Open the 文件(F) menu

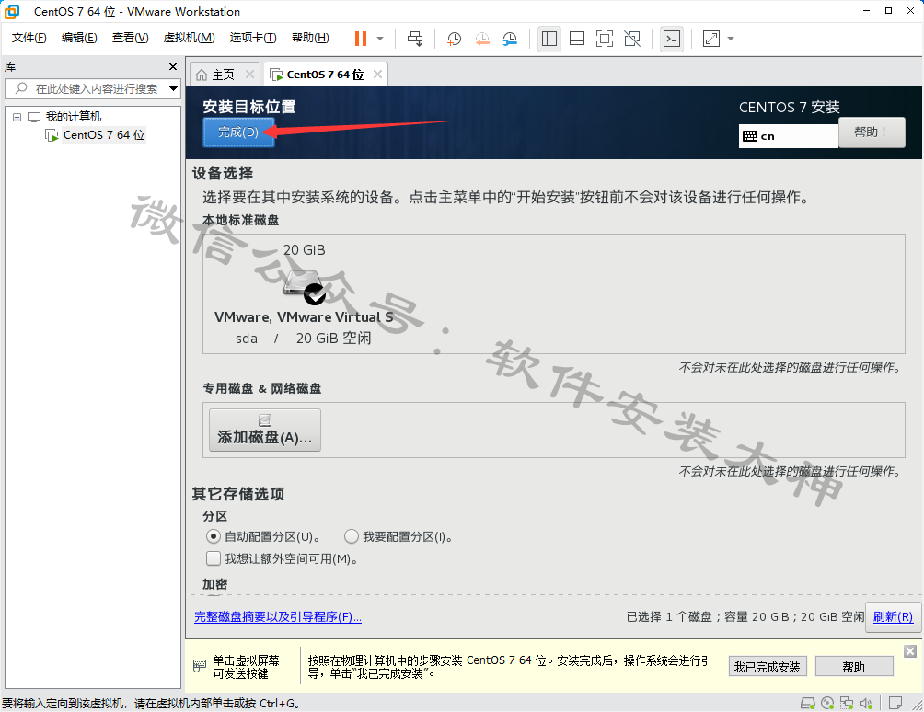pyautogui.click(x=29, y=38)
